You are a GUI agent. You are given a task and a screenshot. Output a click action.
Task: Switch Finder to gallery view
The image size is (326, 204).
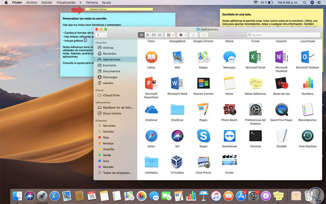click(x=160, y=35)
